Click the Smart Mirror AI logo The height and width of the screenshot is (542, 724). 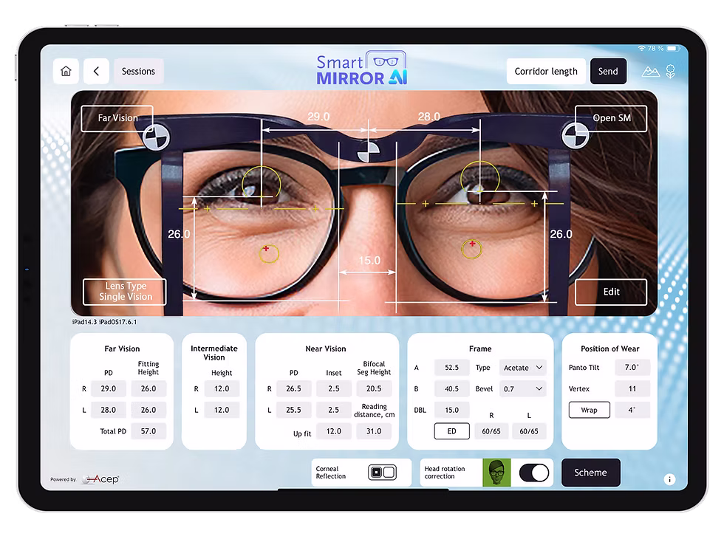362,69
